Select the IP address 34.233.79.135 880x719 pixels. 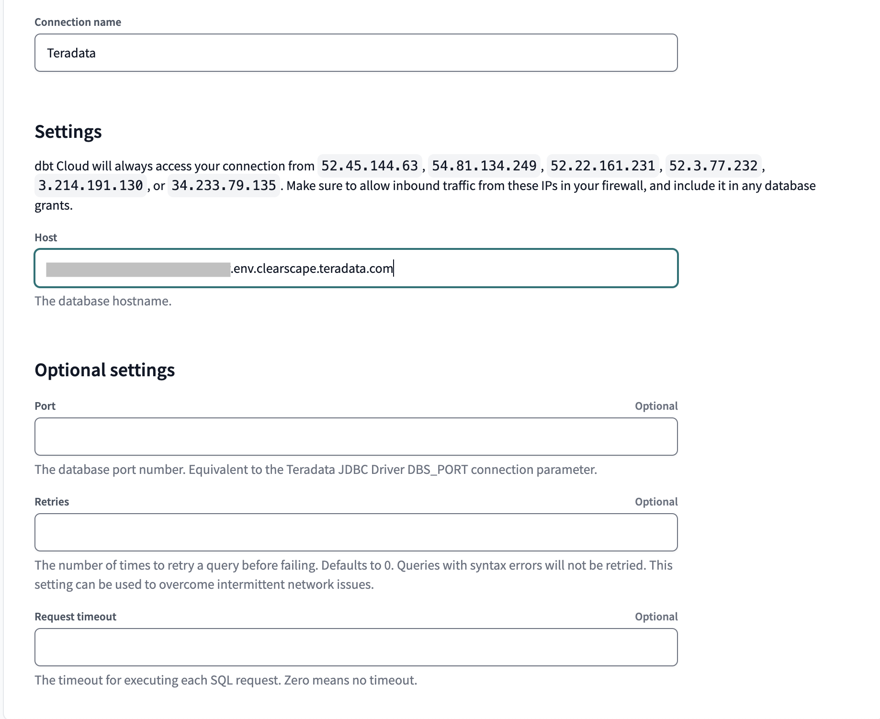(223, 186)
